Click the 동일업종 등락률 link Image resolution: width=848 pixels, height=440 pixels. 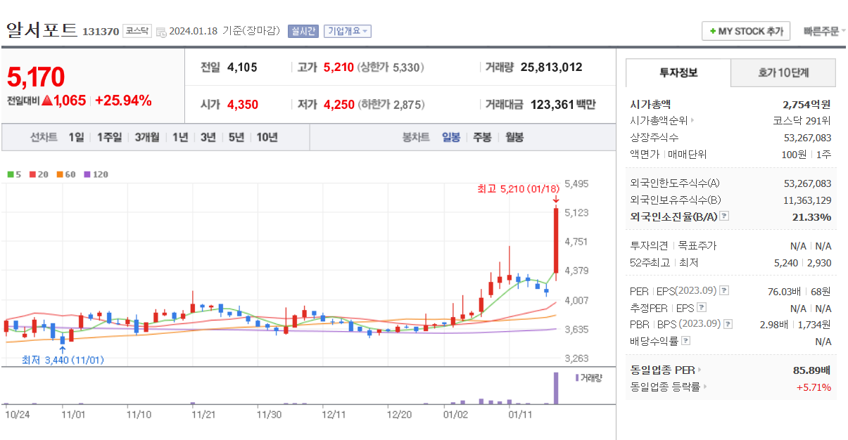[x=665, y=387]
